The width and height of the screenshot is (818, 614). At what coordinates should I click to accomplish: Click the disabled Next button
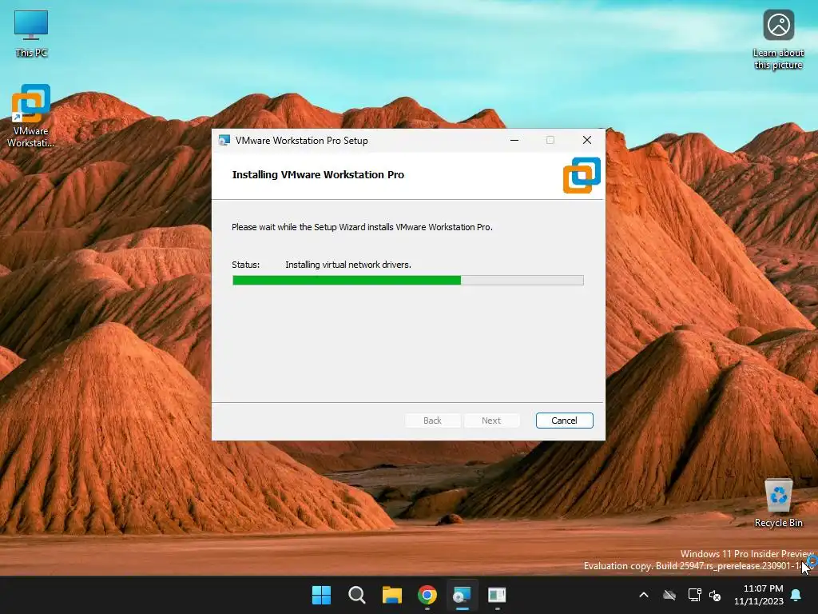491,421
